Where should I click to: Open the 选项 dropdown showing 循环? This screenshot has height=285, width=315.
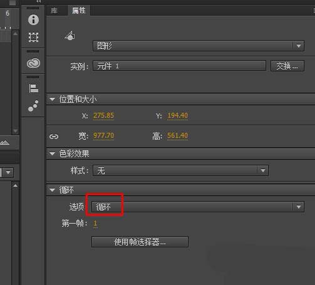[198, 207]
